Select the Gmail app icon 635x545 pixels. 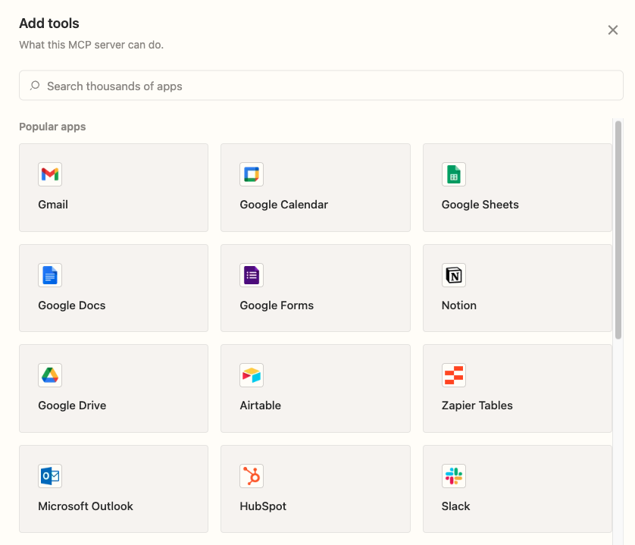[50, 174]
